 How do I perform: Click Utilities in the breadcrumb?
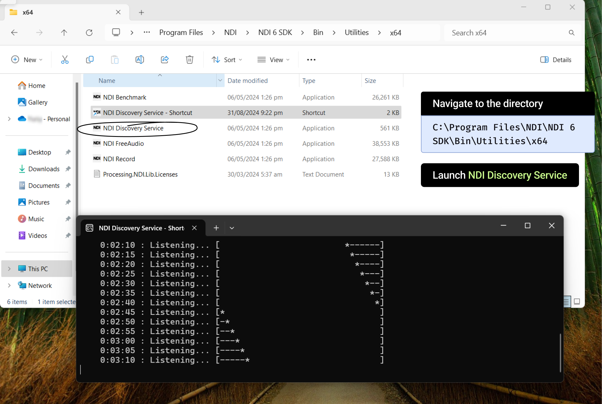tap(357, 32)
